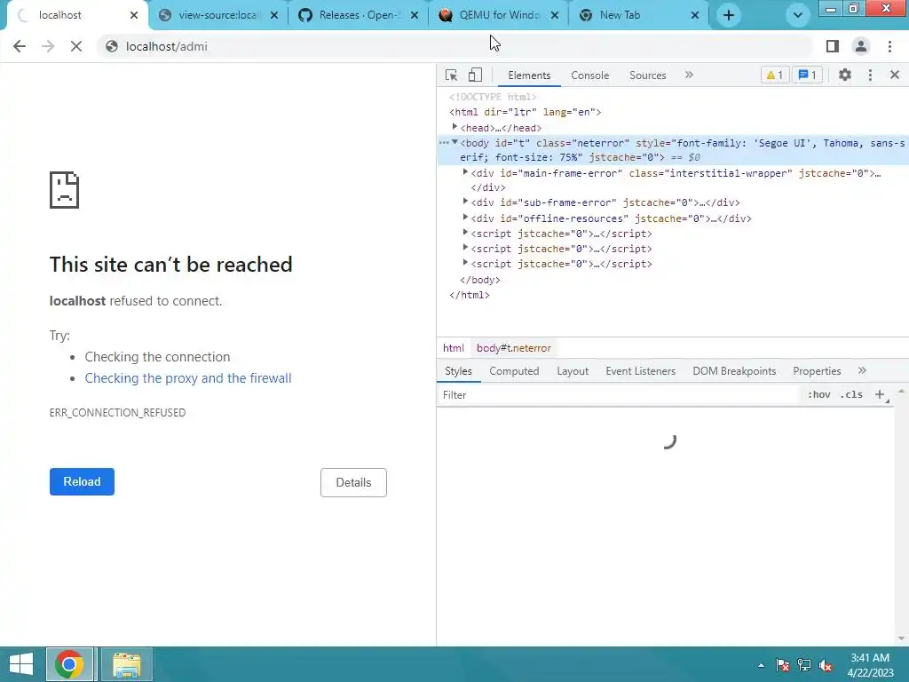Go forward in browser history
The width and height of the screenshot is (909, 682).
click(x=48, y=46)
